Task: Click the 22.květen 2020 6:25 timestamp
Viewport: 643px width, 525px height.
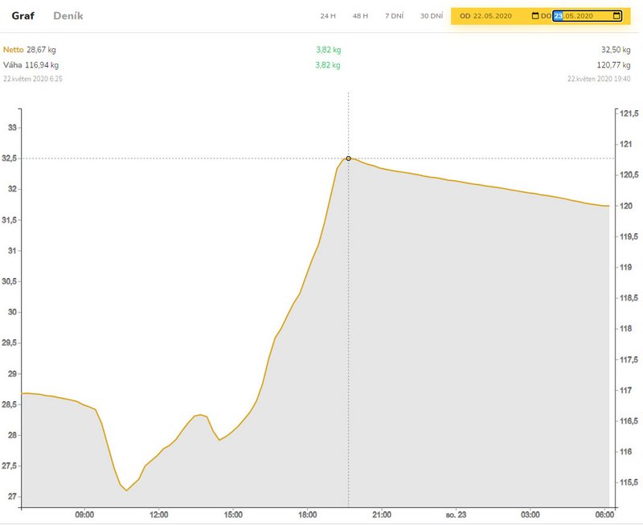Action: tap(33, 79)
